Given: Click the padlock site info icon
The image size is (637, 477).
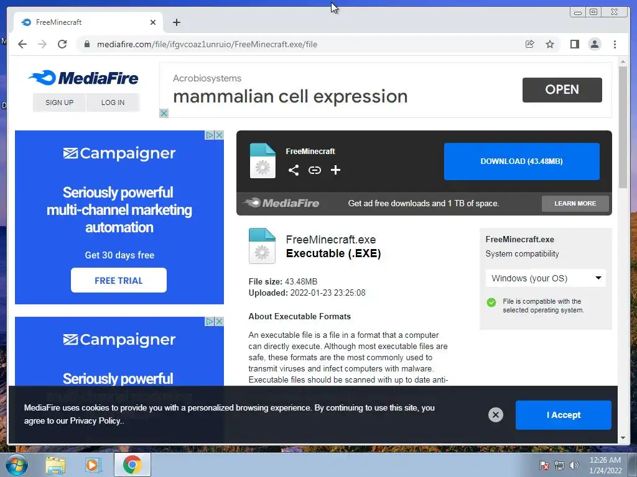Looking at the screenshot, I should click(x=87, y=44).
